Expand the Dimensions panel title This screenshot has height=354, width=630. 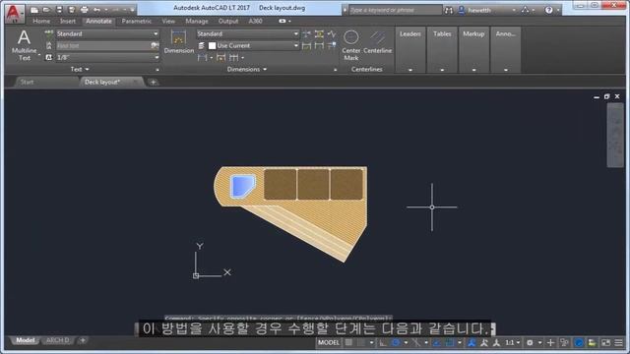coord(247,69)
